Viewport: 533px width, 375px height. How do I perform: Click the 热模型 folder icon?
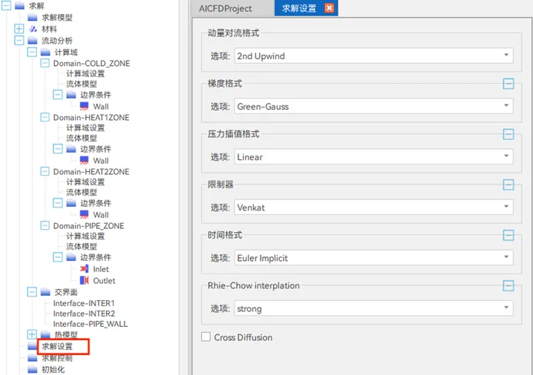(45, 334)
